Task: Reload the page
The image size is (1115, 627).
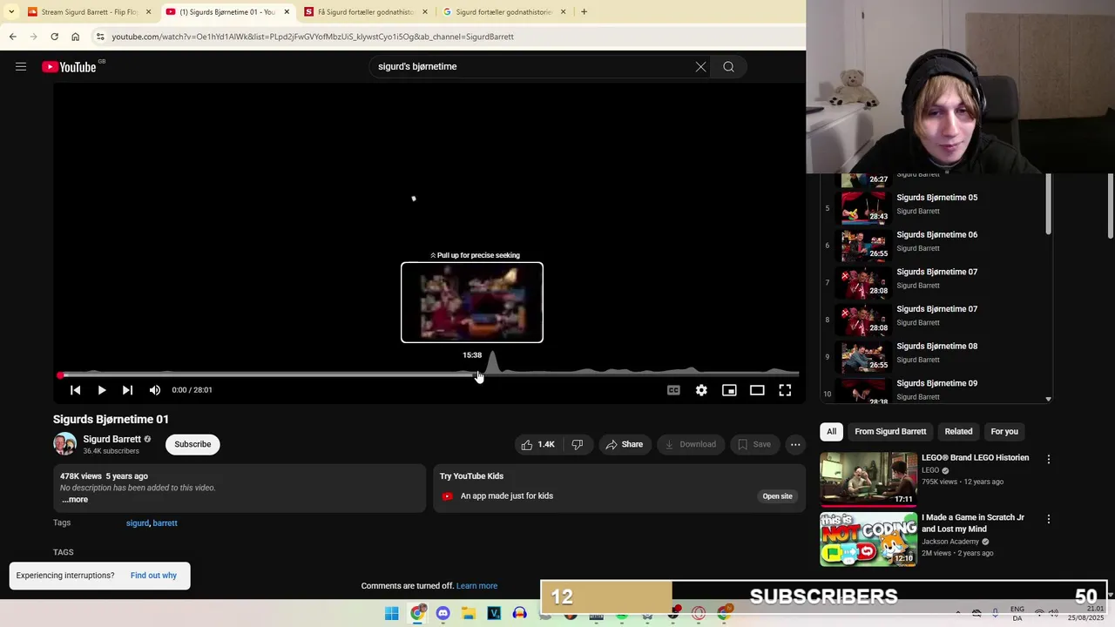Action: tap(54, 37)
